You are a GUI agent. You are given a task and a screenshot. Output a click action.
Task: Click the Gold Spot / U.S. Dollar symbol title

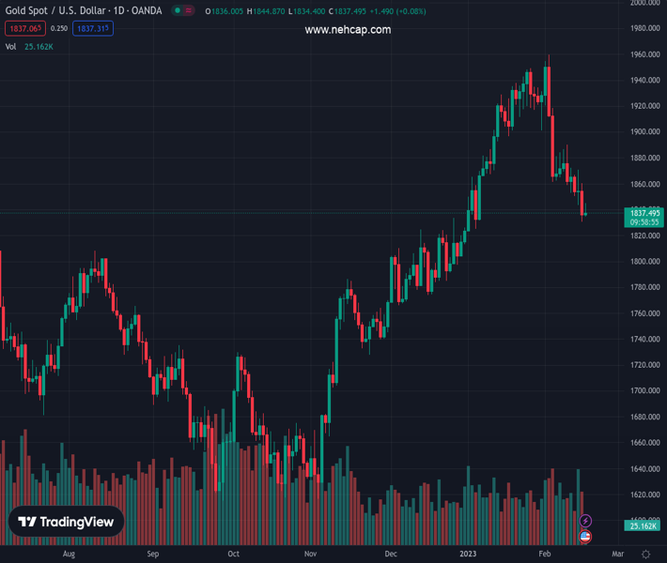[84, 10]
